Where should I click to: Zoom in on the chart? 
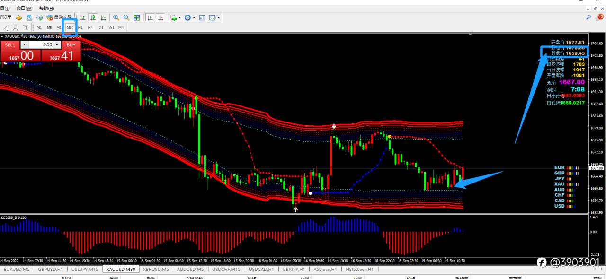point(116,17)
